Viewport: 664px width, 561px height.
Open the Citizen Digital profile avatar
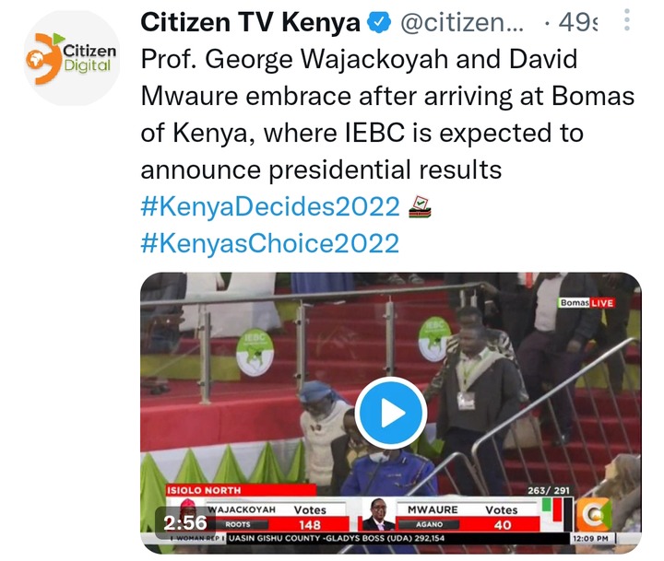(x=72, y=58)
